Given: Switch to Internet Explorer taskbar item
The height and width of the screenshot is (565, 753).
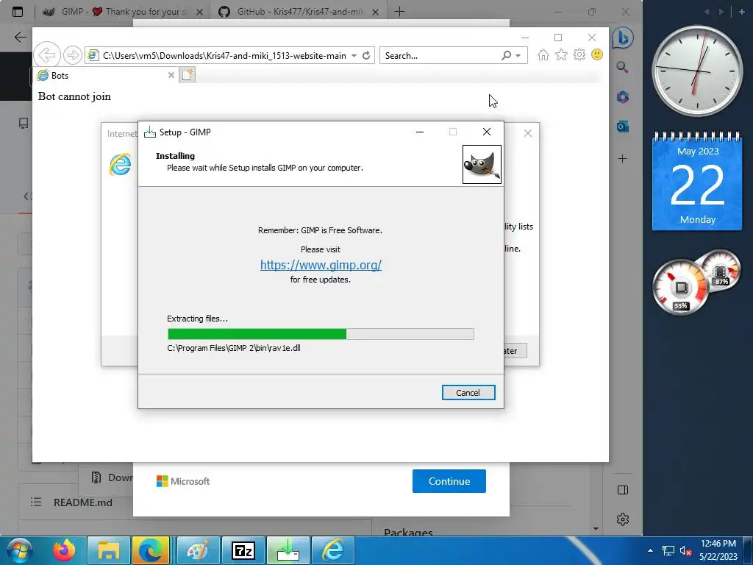Looking at the screenshot, I should pos(333,550).
